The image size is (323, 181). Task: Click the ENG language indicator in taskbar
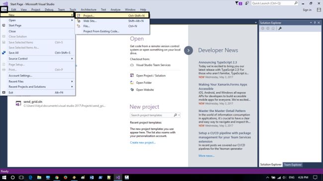[x=292, y=178]
